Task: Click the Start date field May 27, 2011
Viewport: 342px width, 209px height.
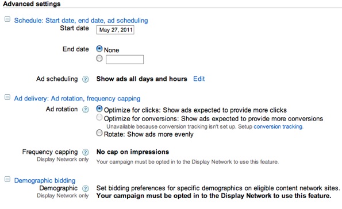Action: (115, 30)
